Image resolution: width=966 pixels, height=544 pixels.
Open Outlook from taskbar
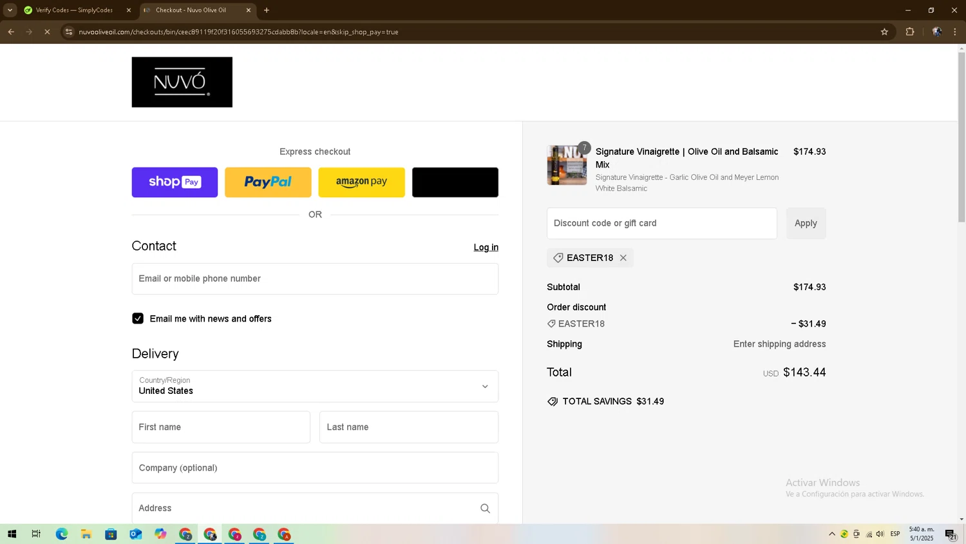point(135,534)
